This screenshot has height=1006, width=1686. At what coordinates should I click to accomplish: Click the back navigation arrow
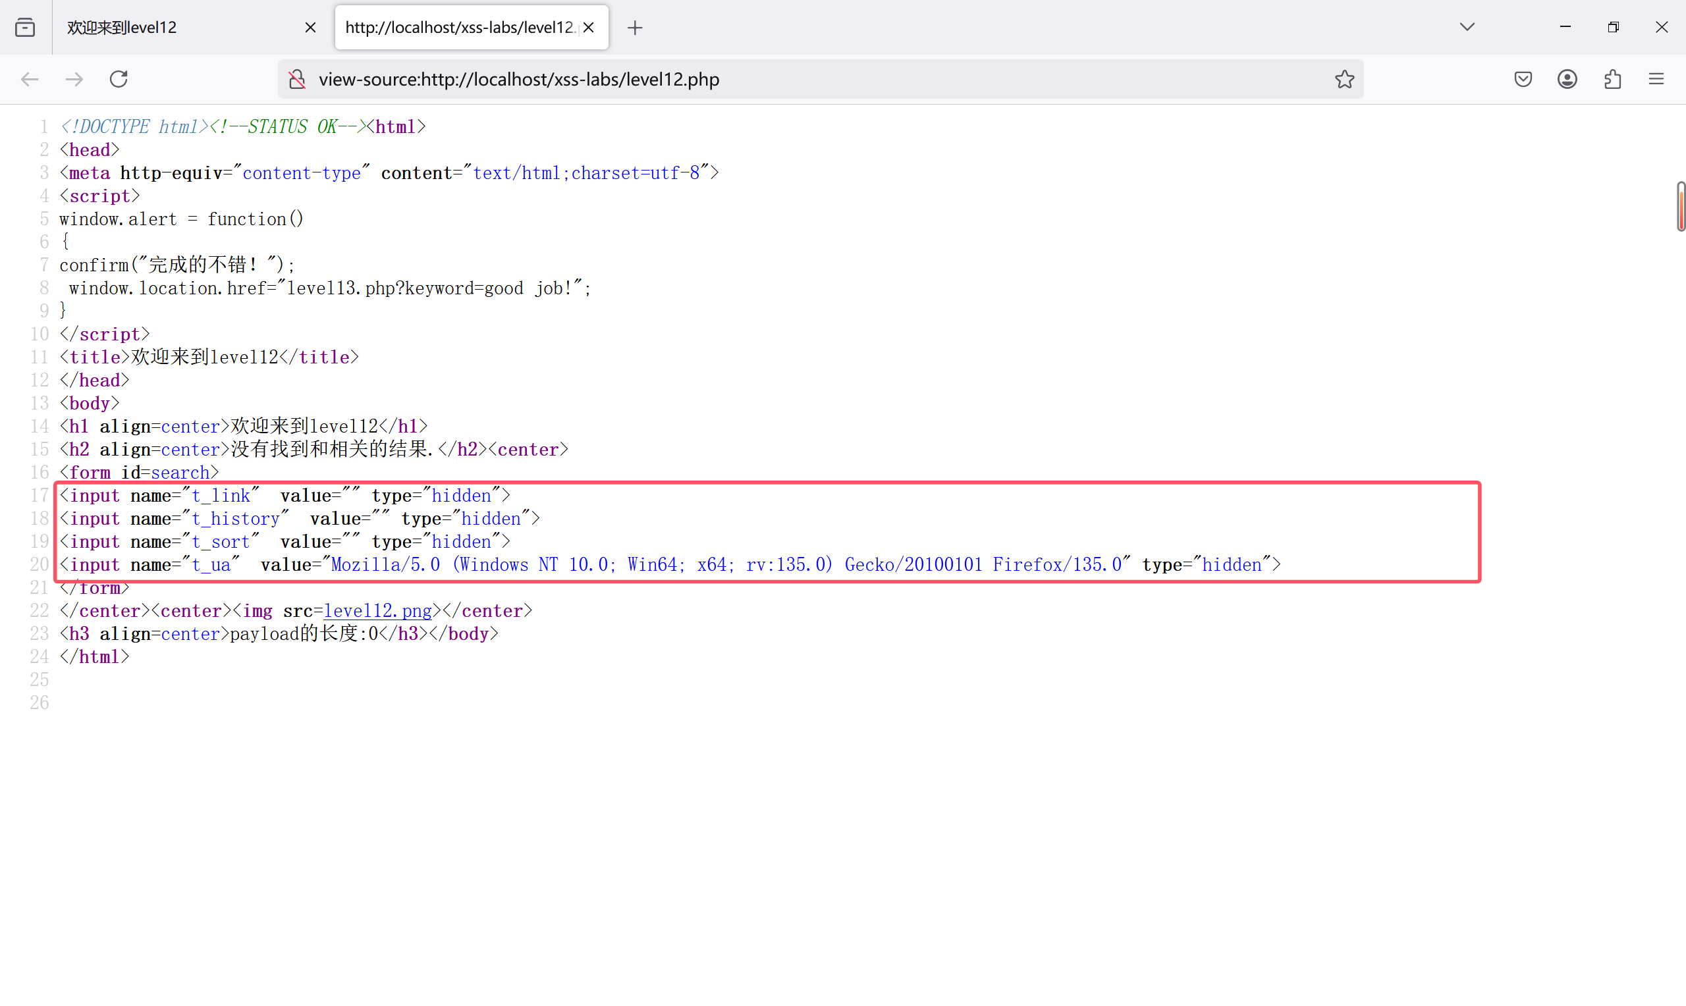tap(29, 79)
